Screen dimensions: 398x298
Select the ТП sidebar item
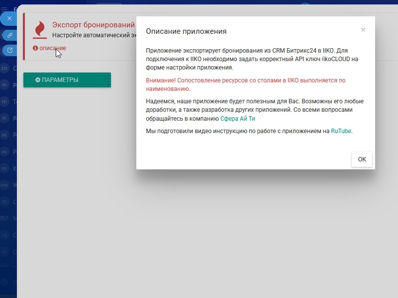[4, 102]
